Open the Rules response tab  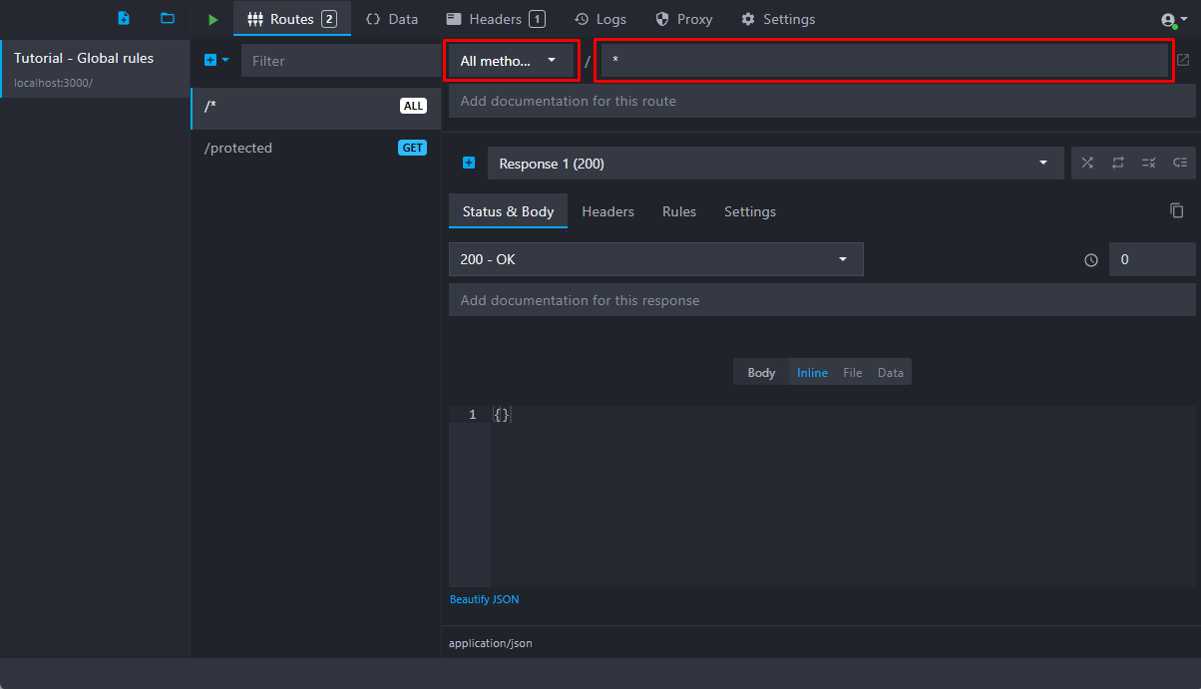coord(679,211)
